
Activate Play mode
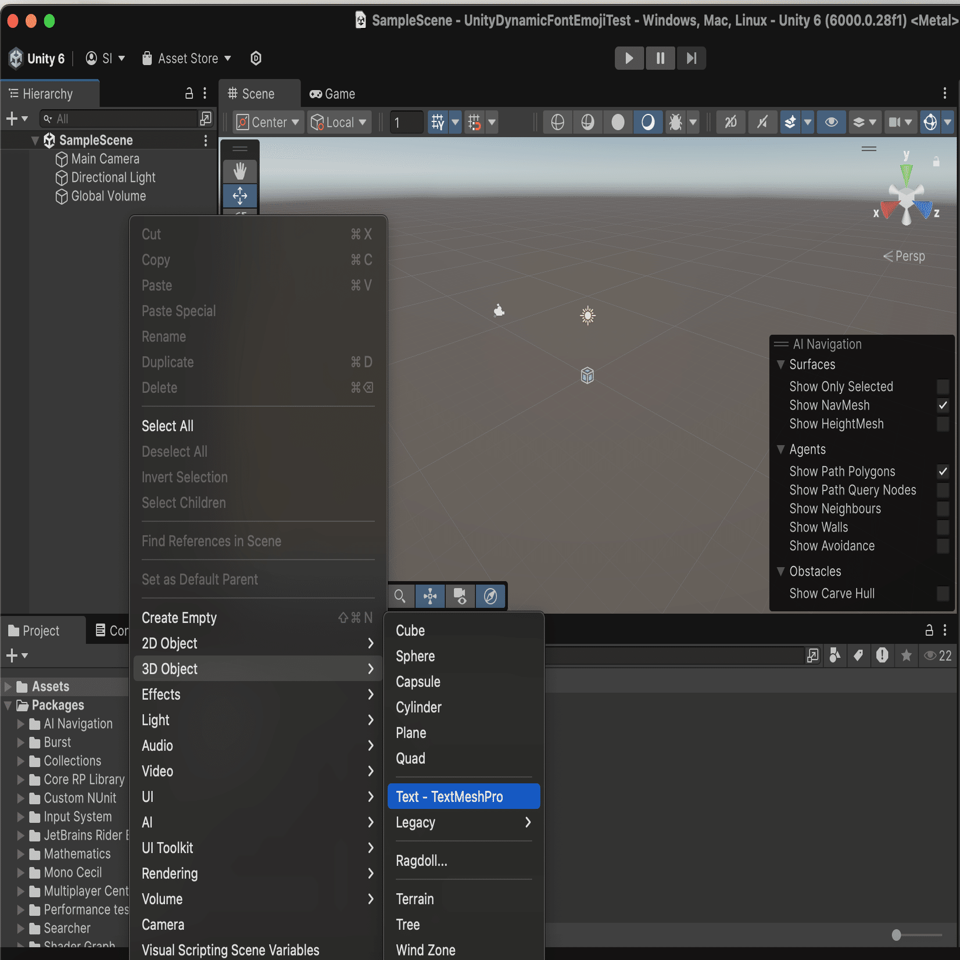click(629, 58)
